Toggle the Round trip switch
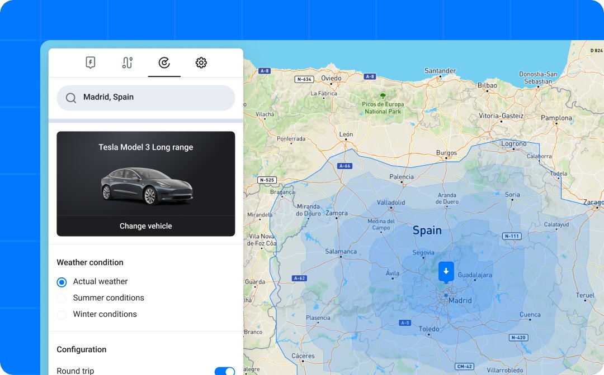This screenshot has height=375, width=604. (x=225, y=371)
